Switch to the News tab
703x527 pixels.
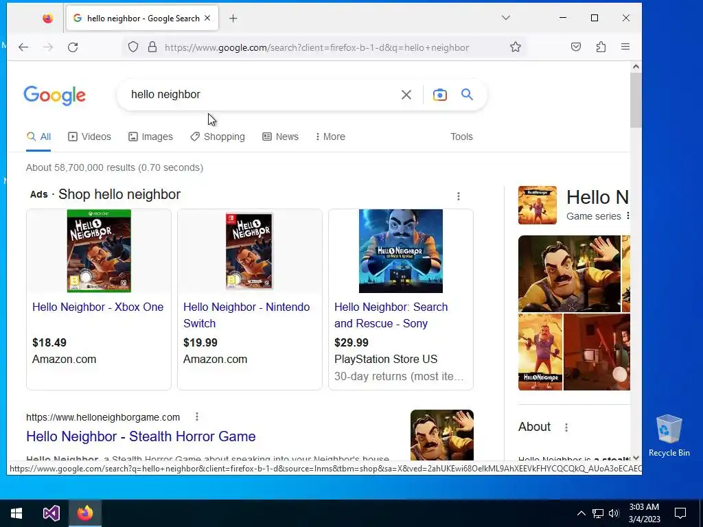click(280, 137)
